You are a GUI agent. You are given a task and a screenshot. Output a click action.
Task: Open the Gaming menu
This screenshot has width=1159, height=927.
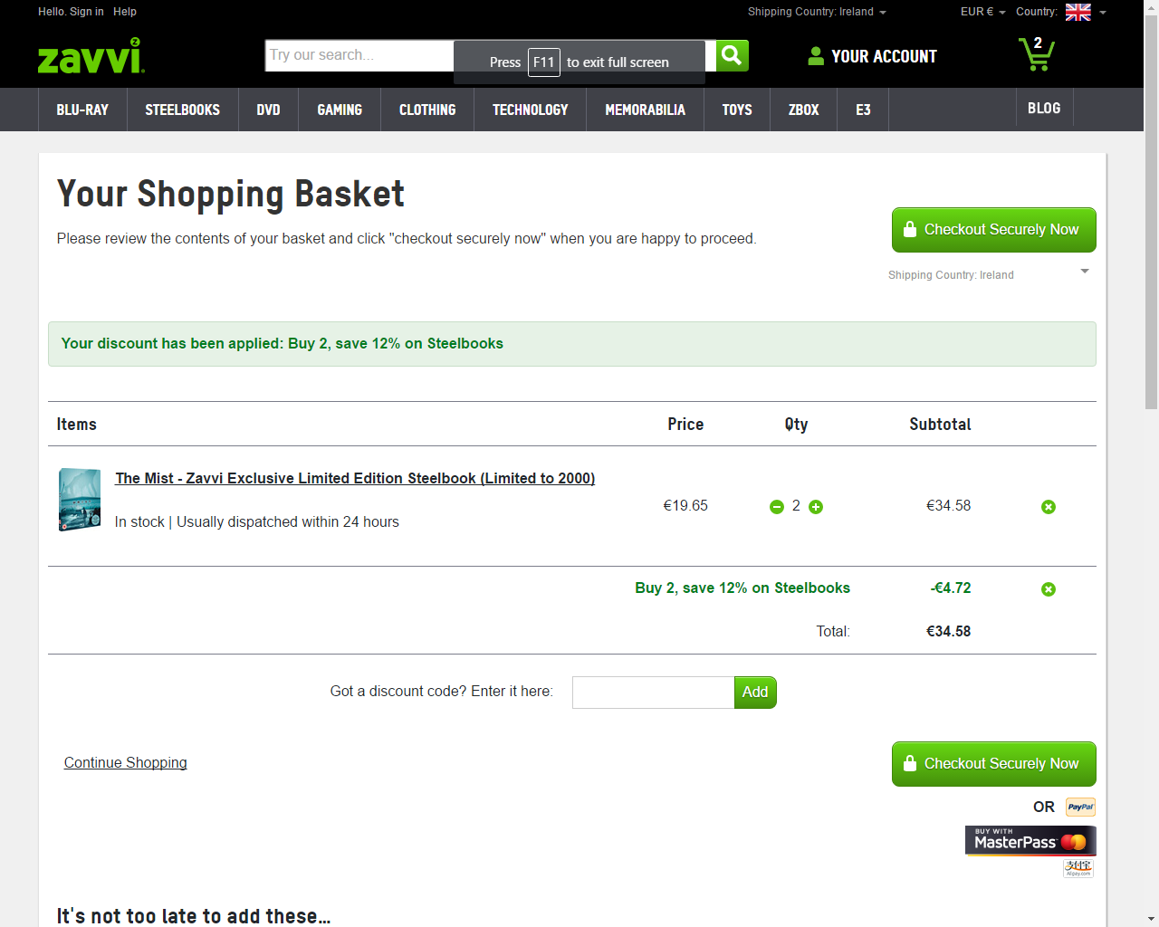340,110
